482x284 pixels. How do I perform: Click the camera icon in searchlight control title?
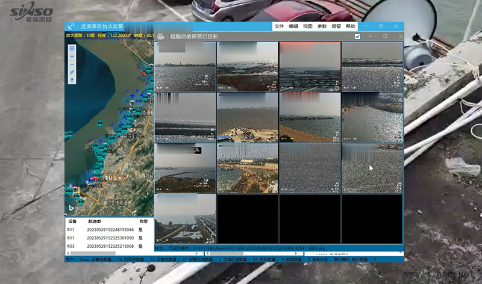point(160,37)
